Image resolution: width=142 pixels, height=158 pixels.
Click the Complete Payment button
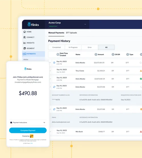(28, 130)
